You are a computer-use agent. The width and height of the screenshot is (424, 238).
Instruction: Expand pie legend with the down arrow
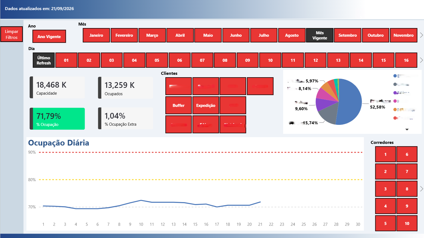407,129
